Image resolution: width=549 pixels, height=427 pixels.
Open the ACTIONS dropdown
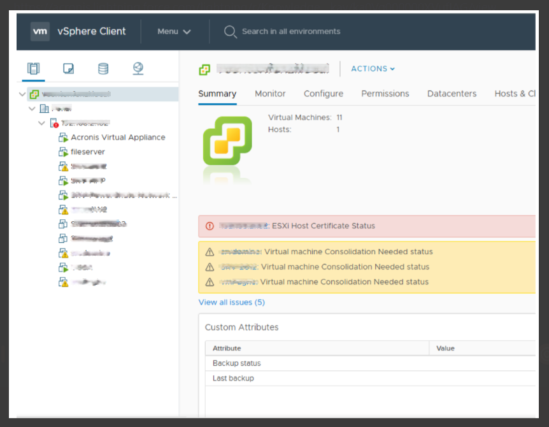373,69
